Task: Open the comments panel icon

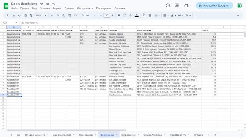Action: pyautogui.click(x=177, y=5)
